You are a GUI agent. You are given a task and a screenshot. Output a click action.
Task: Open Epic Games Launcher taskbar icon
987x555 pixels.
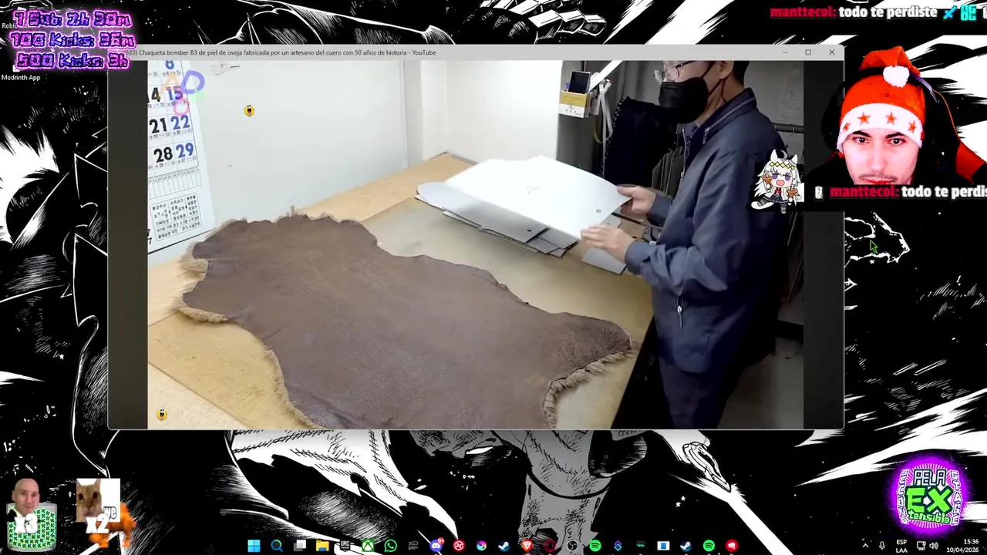345,546
